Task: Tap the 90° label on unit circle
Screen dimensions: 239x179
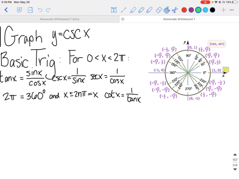Action: point(188,56)
